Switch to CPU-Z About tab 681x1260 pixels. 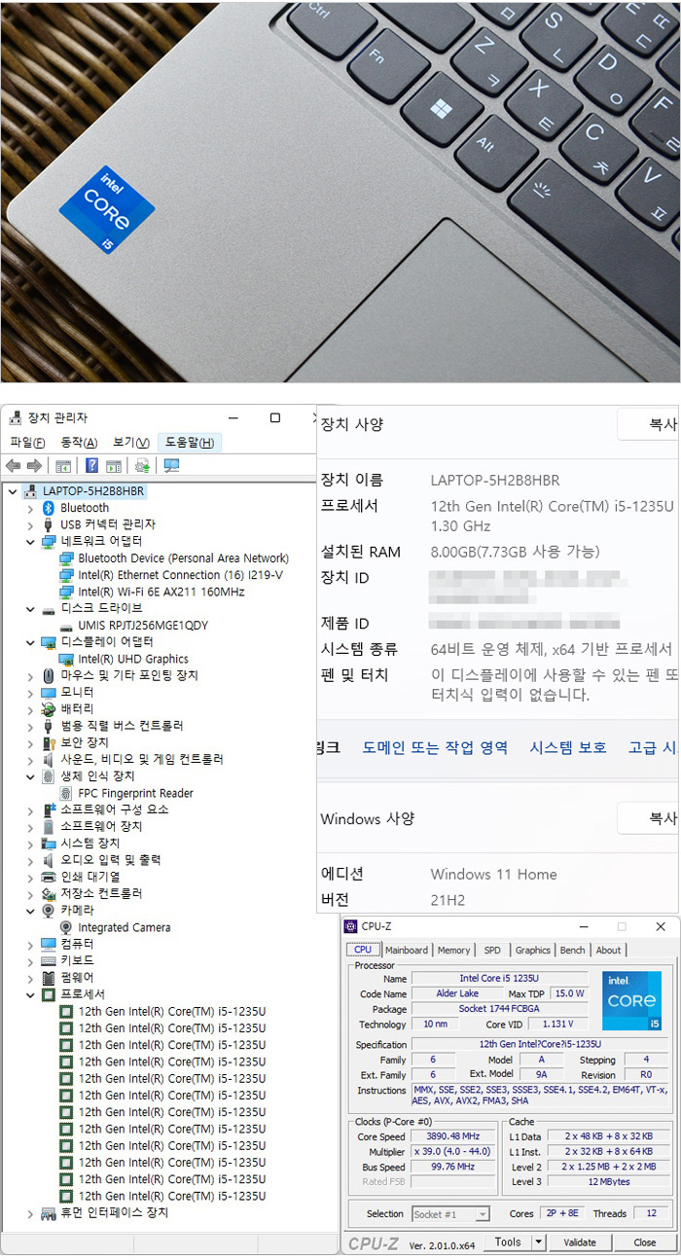[608, 950]
